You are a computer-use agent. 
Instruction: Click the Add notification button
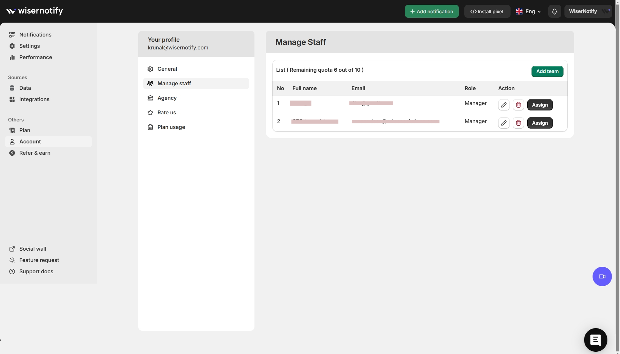pyautogui.click(x=432, y=11)
